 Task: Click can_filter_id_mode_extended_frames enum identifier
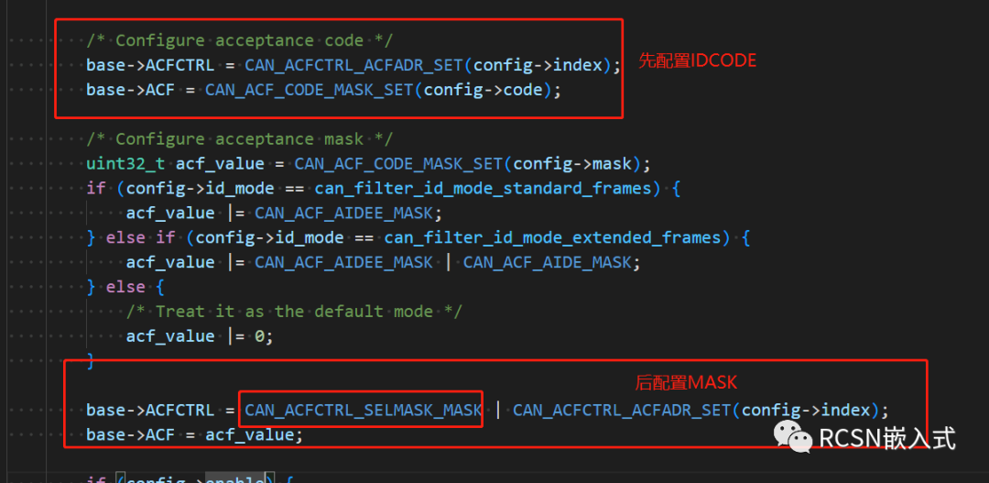555,238
